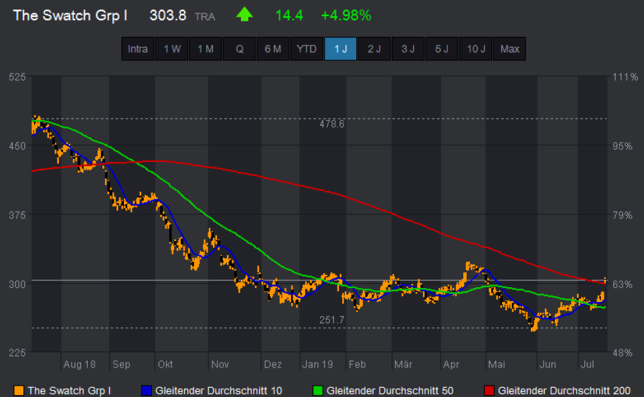644x397 pixels.
Task: Click the 251.7 support level label
Action: 331,320
